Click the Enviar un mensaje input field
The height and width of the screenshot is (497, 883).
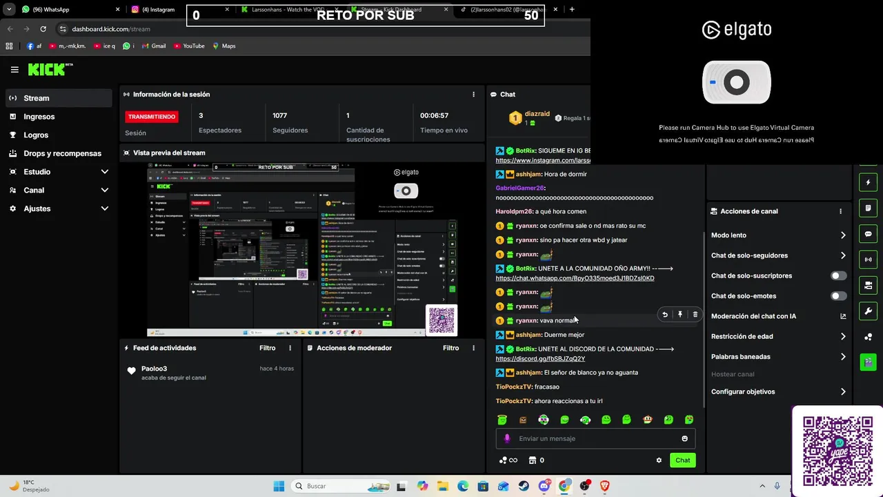(x=595, y=438)
